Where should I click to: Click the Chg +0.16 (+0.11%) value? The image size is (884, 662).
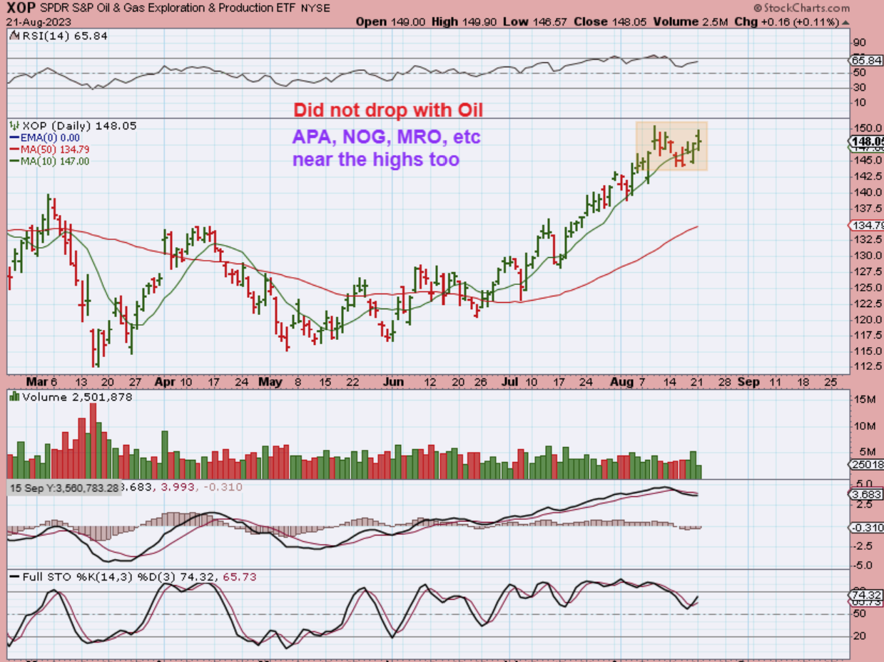(x=793, y=21)
